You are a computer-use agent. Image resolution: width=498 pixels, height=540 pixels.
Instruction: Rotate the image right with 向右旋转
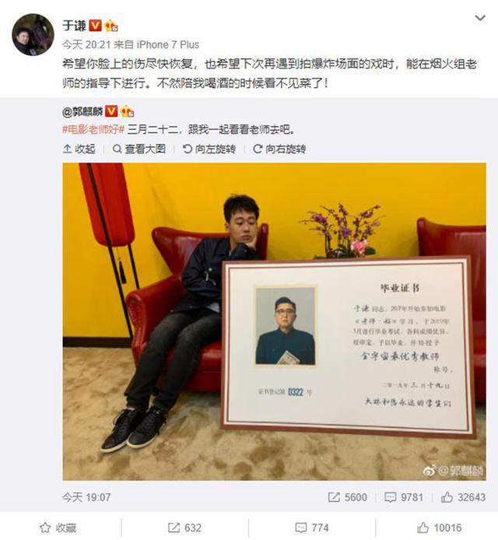tap(279, 149)
